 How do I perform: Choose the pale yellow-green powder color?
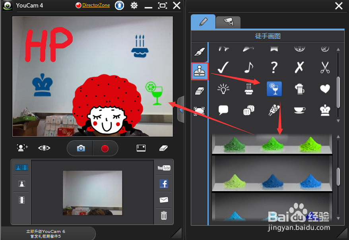(235, 181)
